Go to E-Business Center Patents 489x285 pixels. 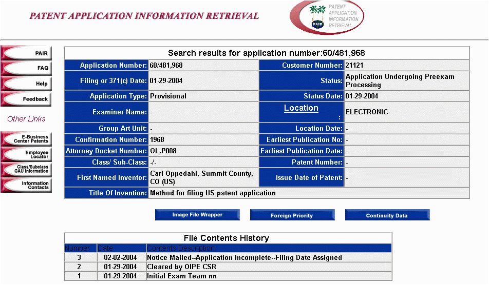(x=26, y=139)
